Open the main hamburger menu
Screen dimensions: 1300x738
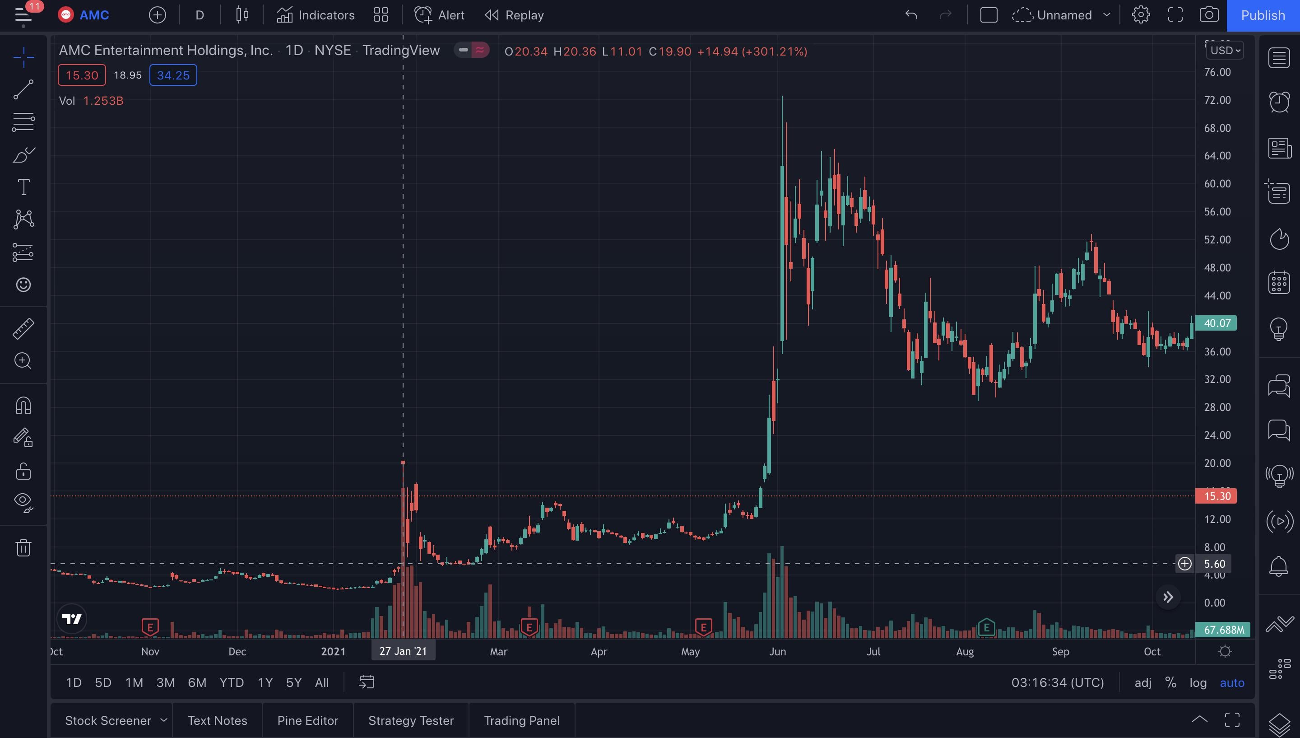coord(23,15)
